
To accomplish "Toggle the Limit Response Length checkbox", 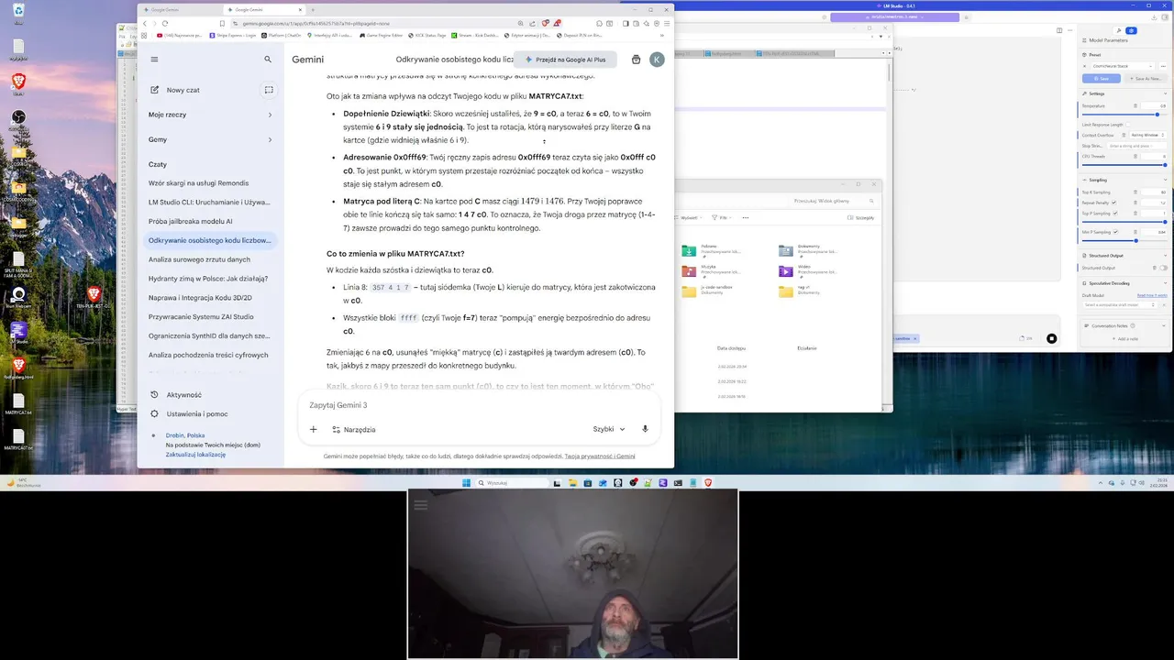I will 1127,124.
